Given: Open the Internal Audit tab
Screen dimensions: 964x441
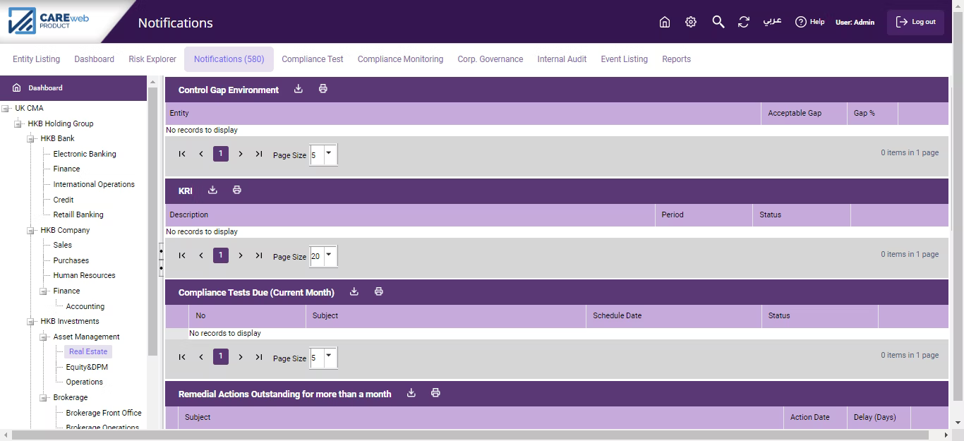Looking at the screenshot, I should pos(562,59).
